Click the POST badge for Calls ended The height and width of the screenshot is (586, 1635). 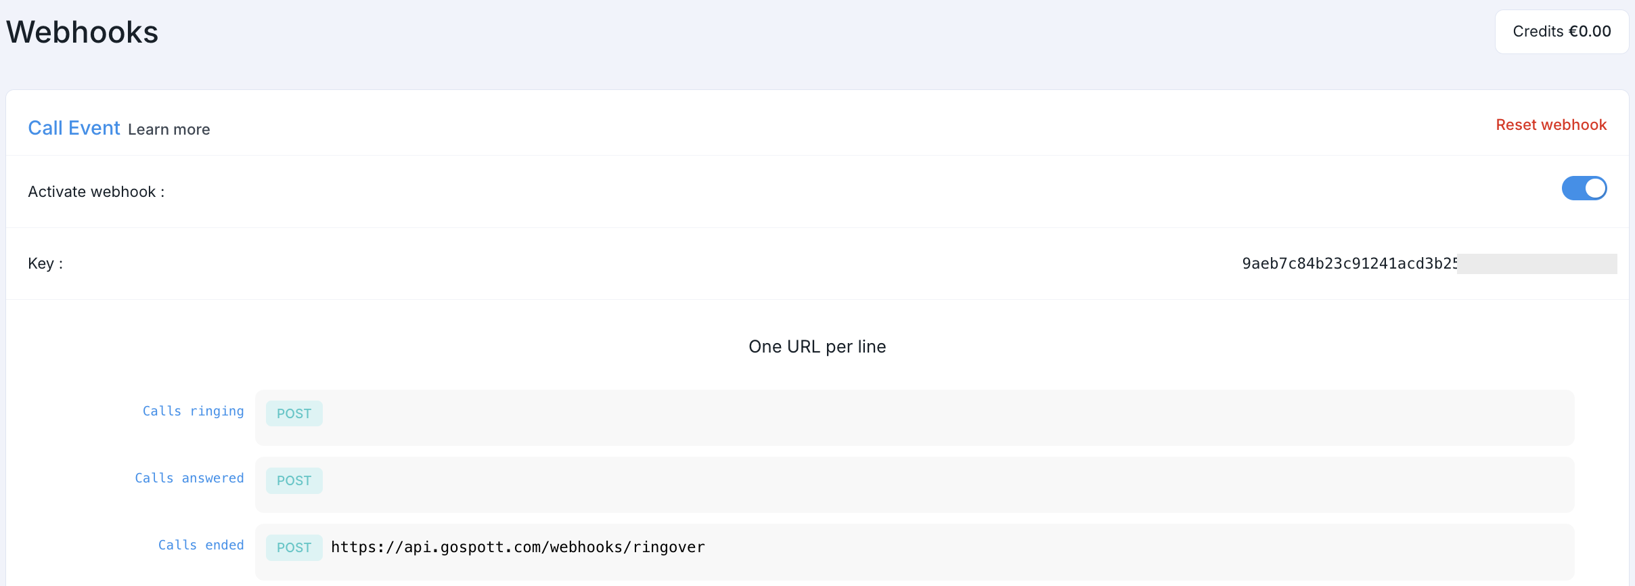pos(294,547)
